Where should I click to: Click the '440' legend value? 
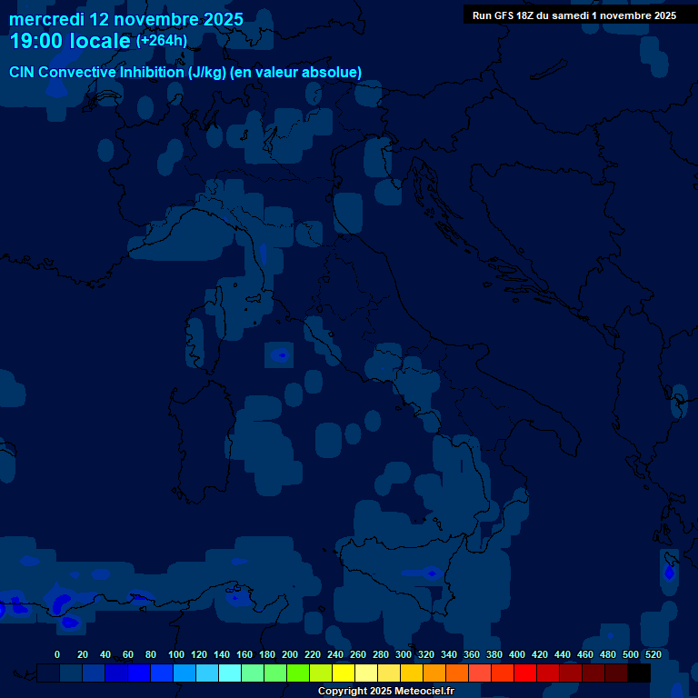point(563,654)
